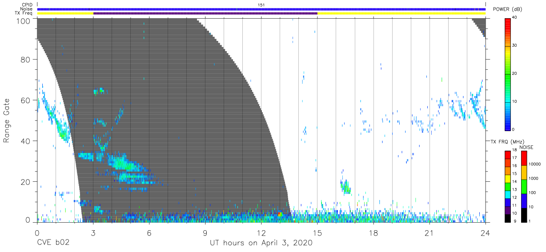The width and height of the screenshot is (546, 252).
Task: Click the purple segment of TX Freq bar
Action: 205,13
